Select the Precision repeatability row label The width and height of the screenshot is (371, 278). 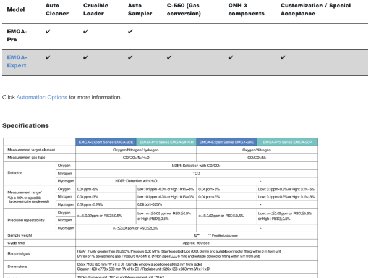[x=26, y=220]
